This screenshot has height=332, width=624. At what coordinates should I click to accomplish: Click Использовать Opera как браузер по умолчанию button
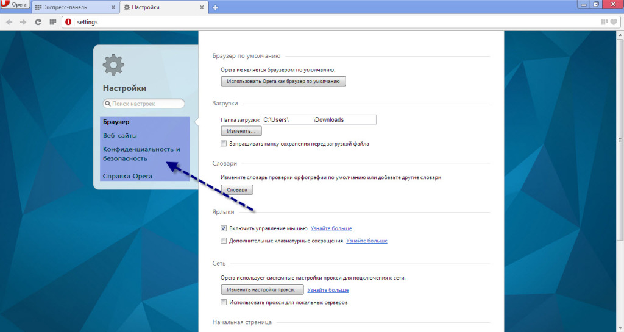[283, 81]
